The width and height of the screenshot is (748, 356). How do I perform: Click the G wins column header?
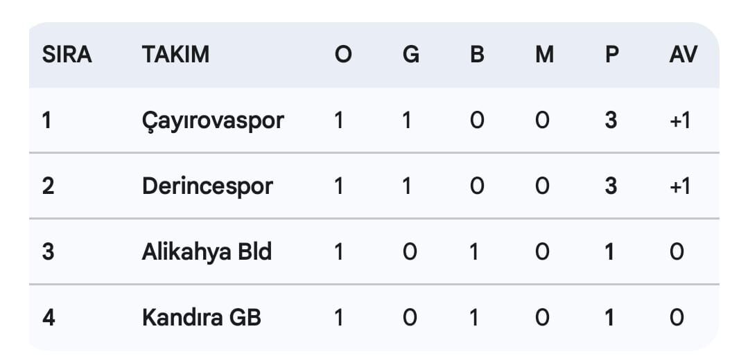[x=410, y=55]
